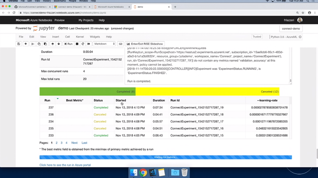
Task: Open the Widgets menu
Action: pos(95,37)
